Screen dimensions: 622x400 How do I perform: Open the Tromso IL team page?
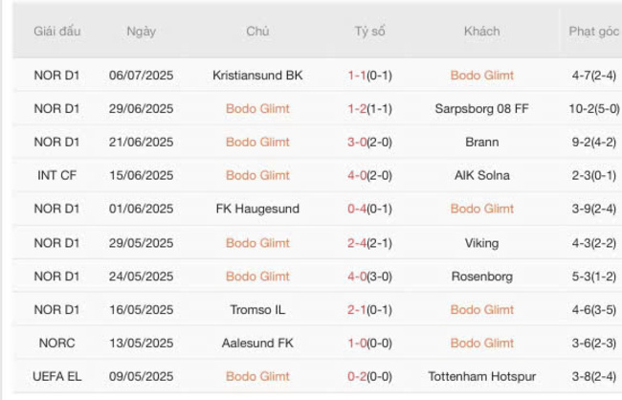point(257,310)
